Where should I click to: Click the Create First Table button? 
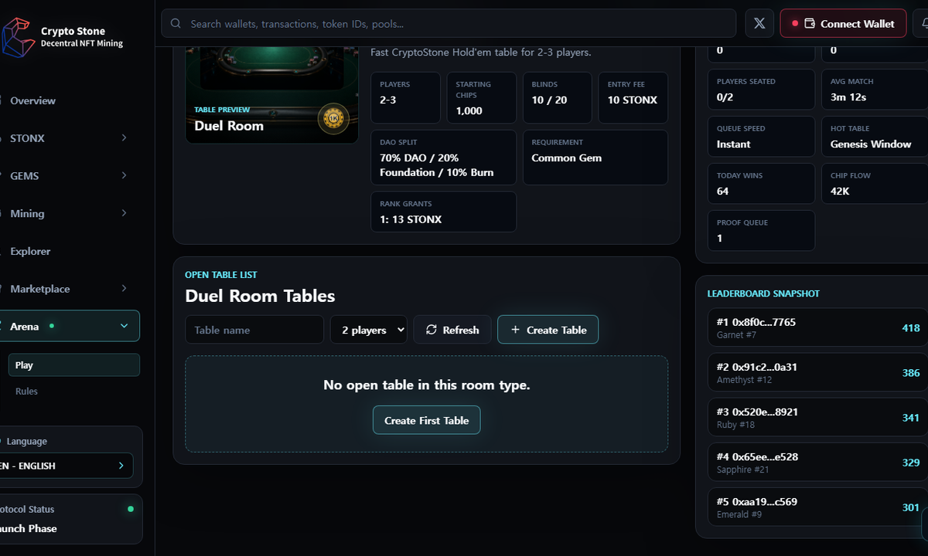tap(427, 420)
